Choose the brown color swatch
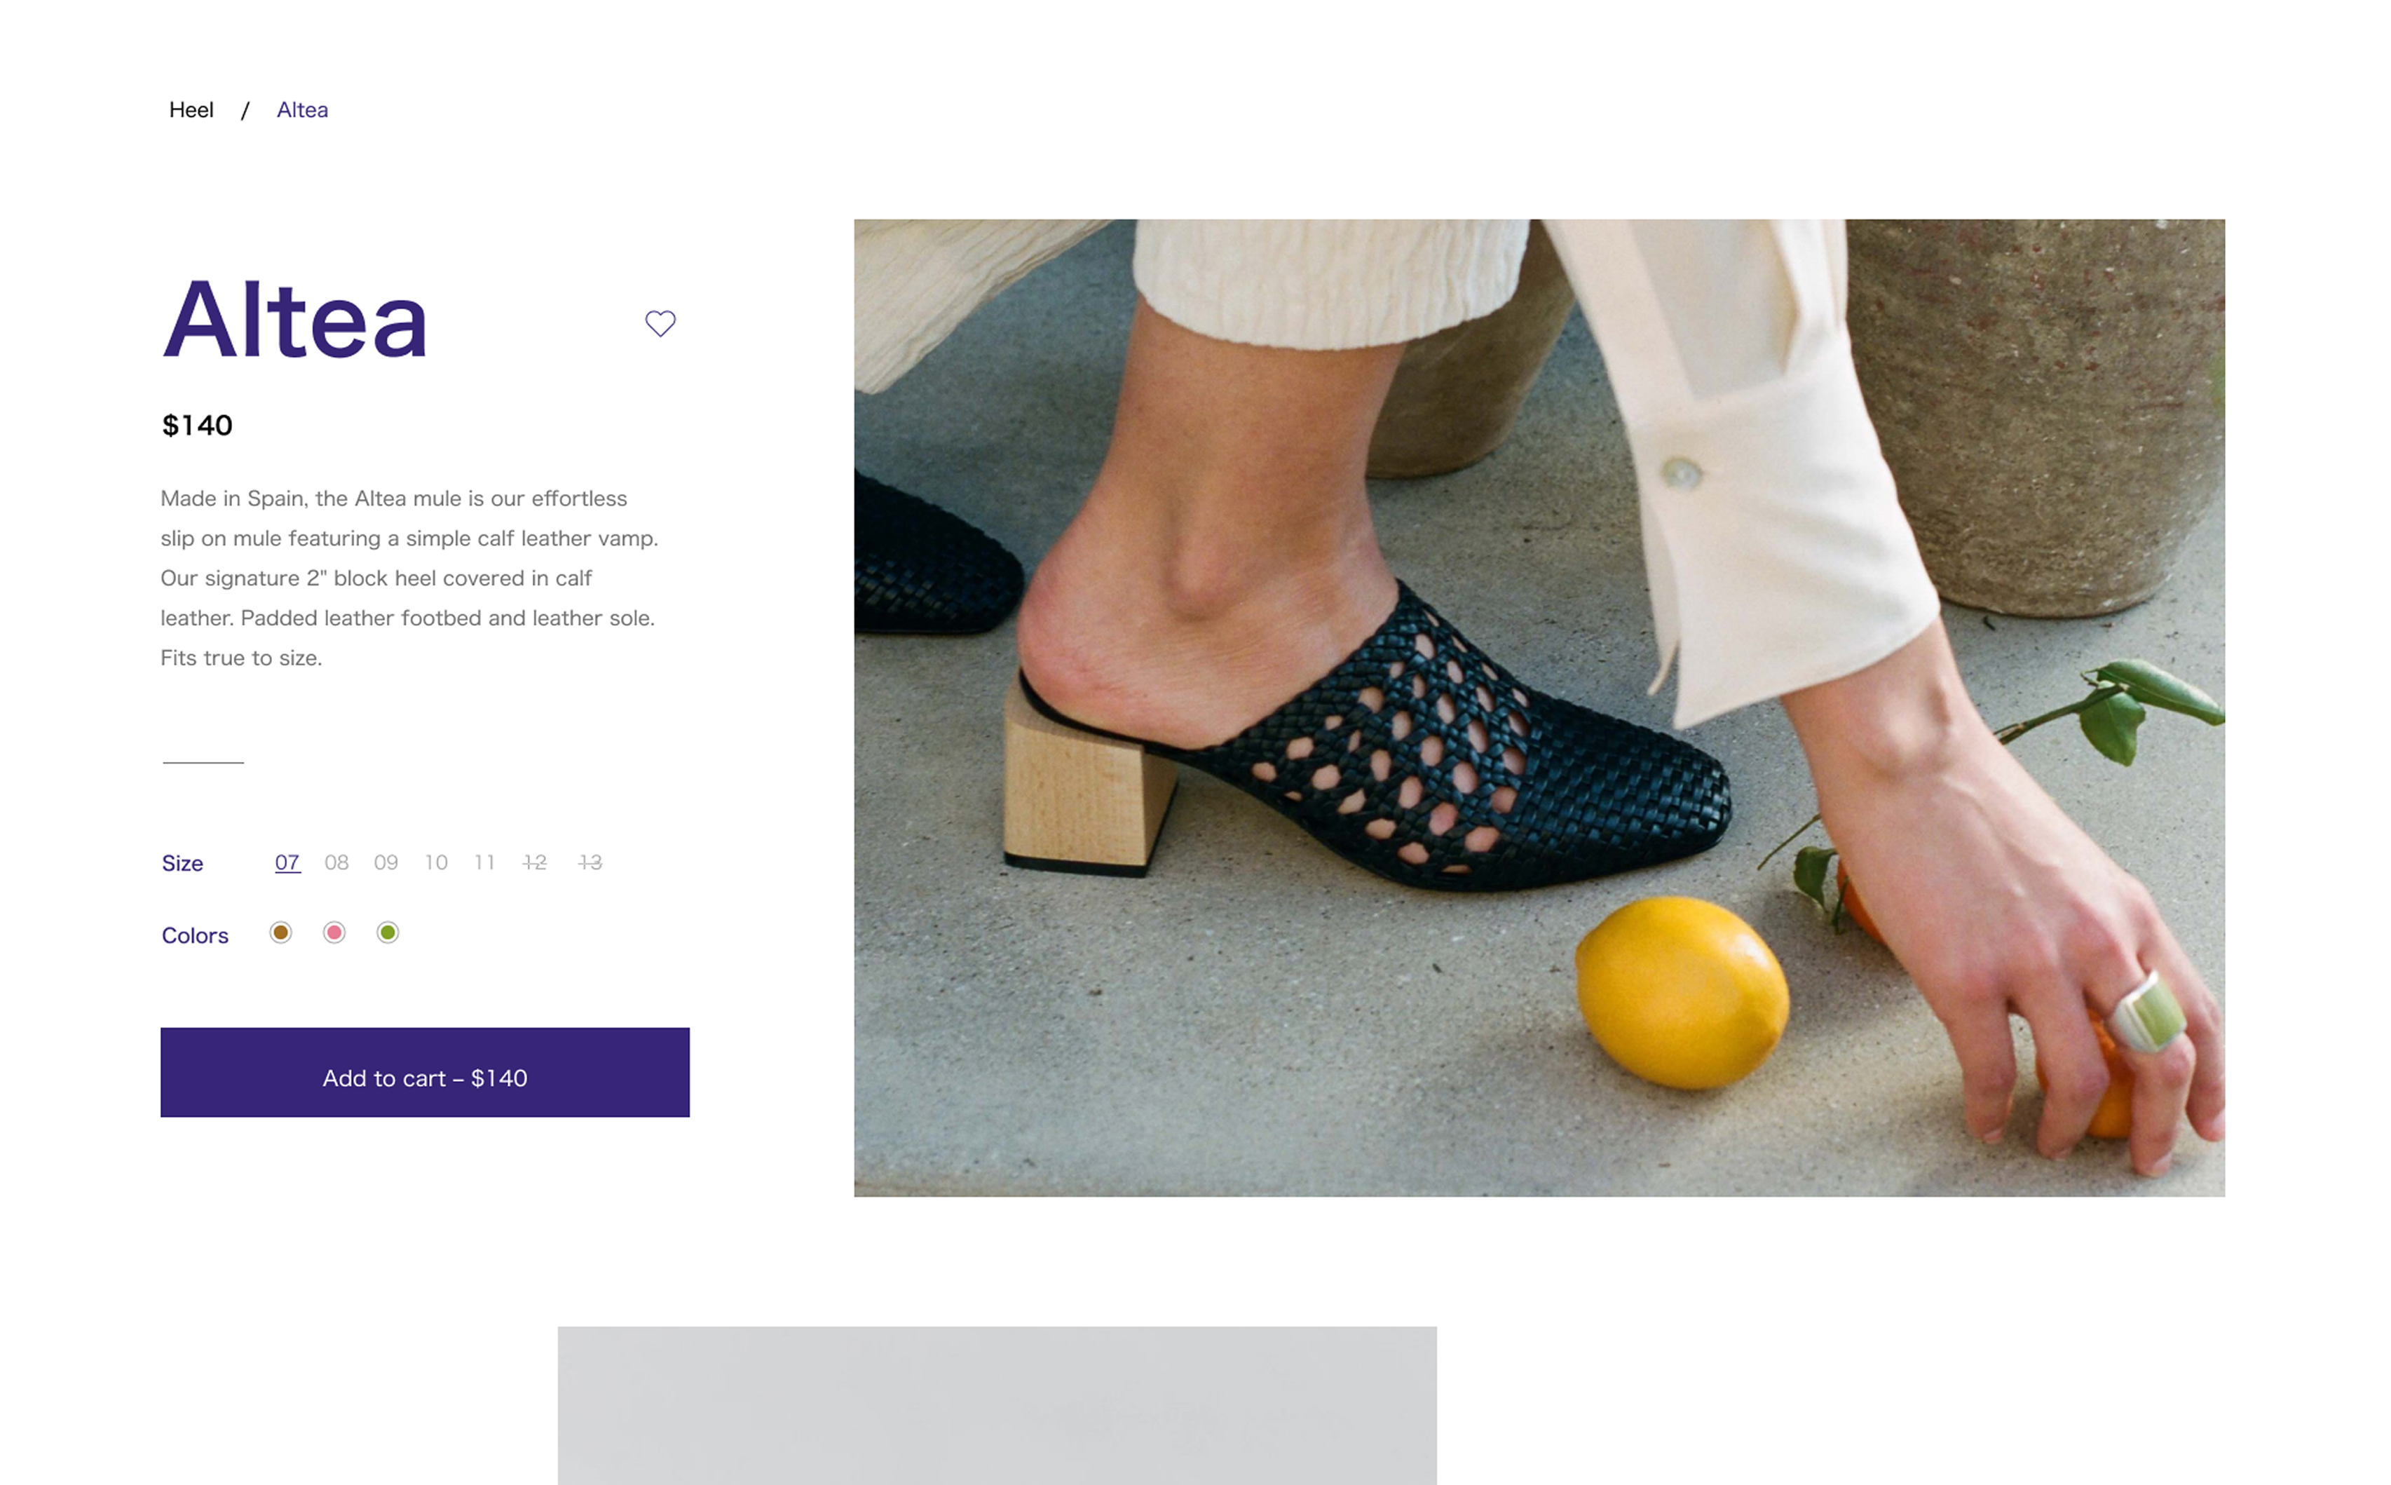 pos(281,932)
